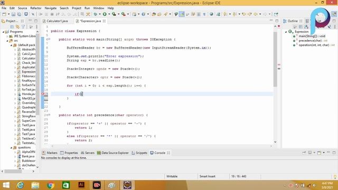The height and width of the screenshot is (190, 338).
Task: Collapse the Expression class in Outline
Action: click(x=286, y=32)
